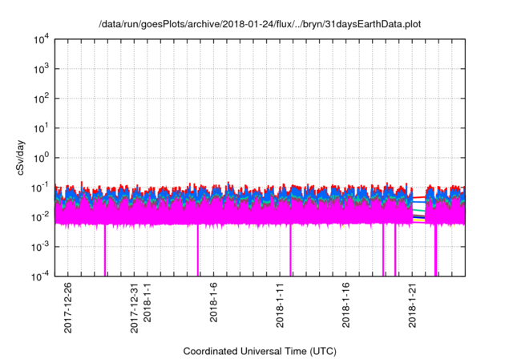
Task: Select the cSv/day y-axis label
Action: pos(21,158)
